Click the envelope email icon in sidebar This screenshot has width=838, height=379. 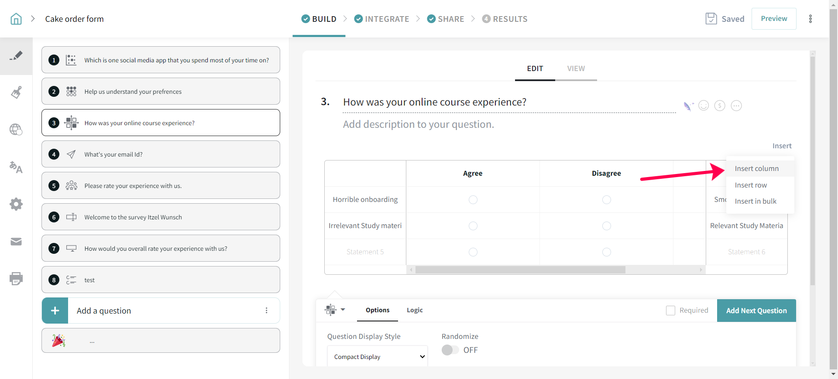pyautogui.click(x=16, y=242)
